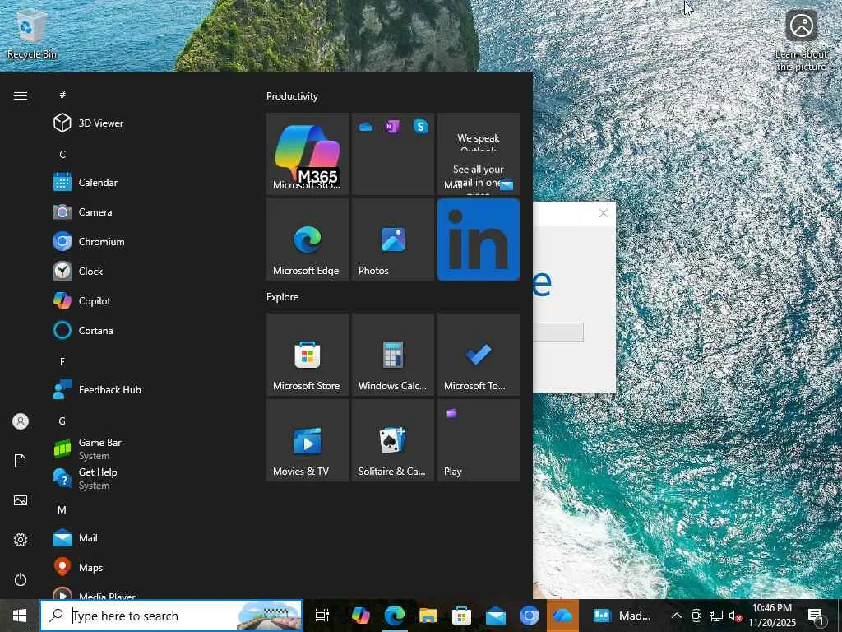The width and height of the screenshot is (842, 632).
Task: Click the C letter header in app list
Action: (62, 154)
